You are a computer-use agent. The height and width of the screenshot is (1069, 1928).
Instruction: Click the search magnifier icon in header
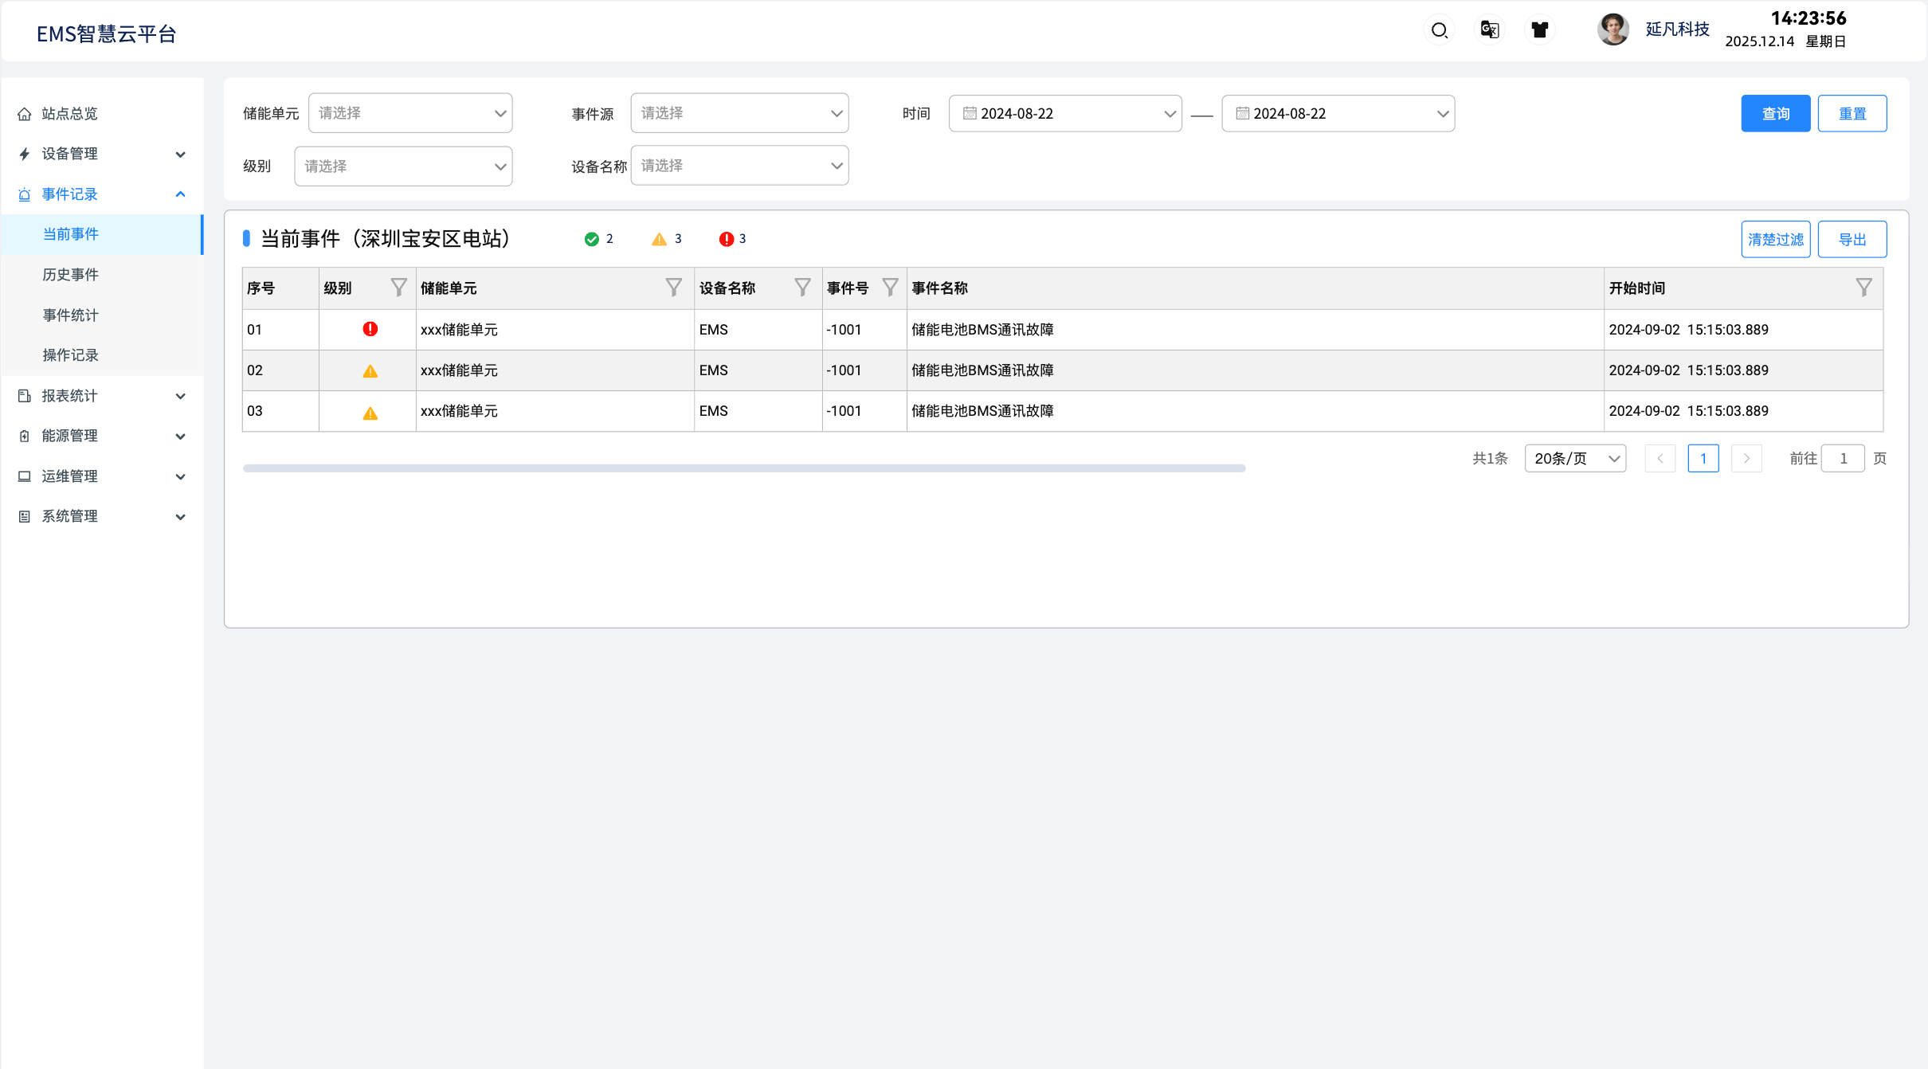click(1439, 30)
